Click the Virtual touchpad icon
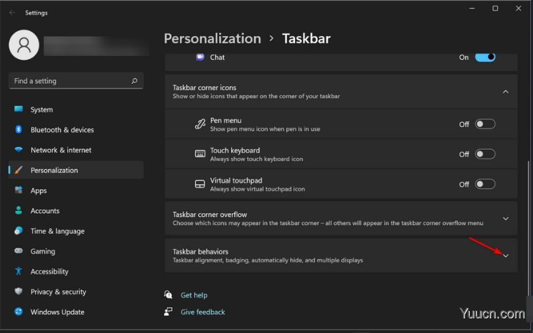Viewport: 533px width, 333px height. coord(200,184)
